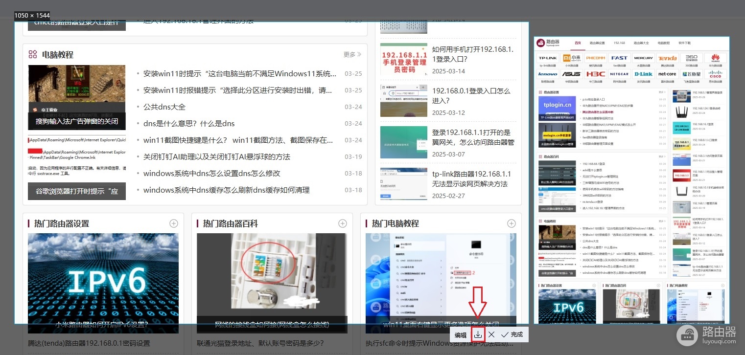
Task: Open the 公共dns大全 article link
Action: (164, 107)
